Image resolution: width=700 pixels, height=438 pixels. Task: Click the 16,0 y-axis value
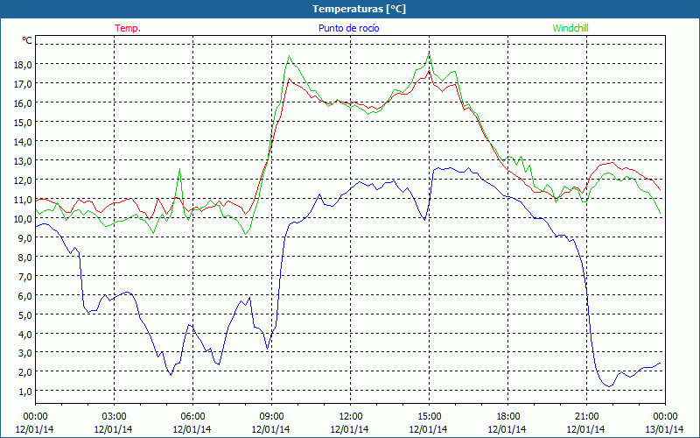pyautogui.click(x=24, y=103)
